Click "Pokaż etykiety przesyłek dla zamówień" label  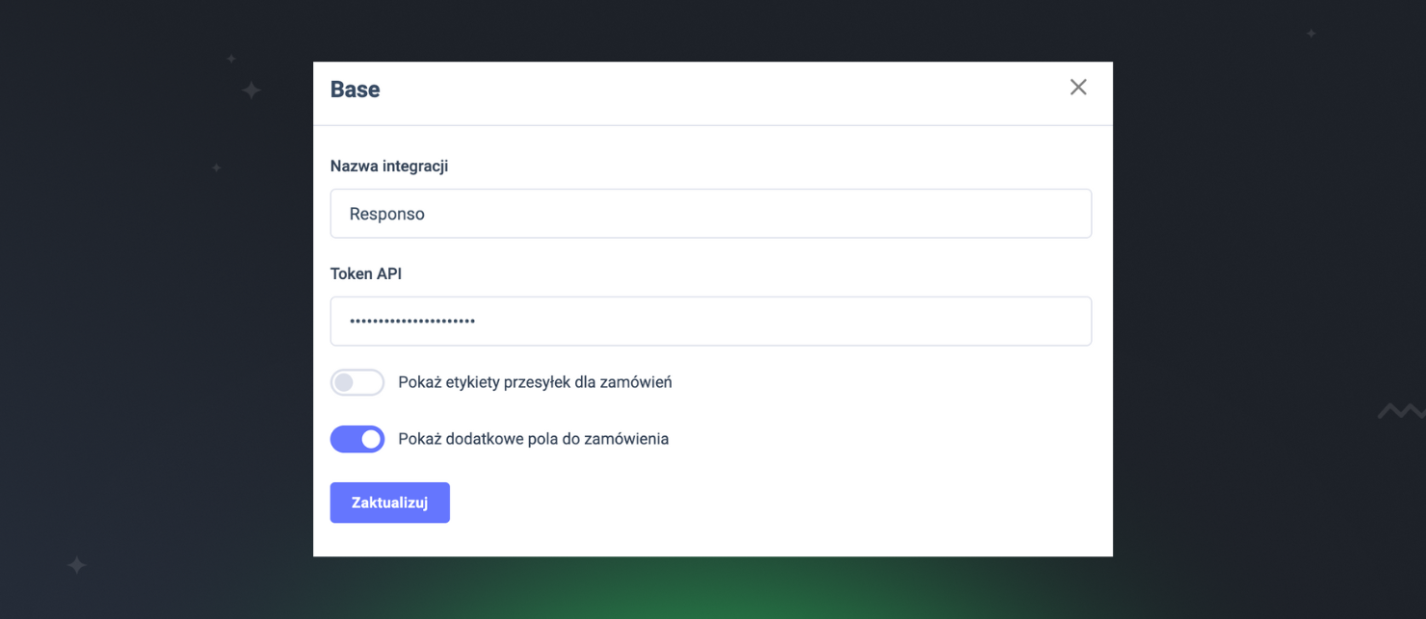coord(535,382)
